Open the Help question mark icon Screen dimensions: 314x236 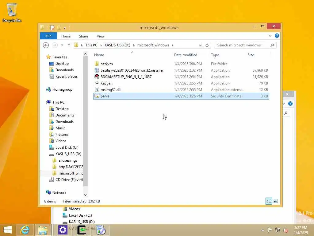277,36
